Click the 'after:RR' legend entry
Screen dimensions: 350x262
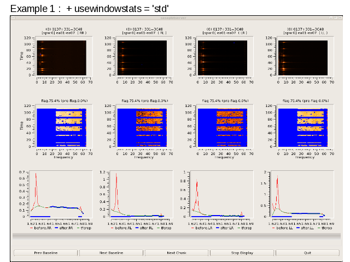point(65,228)
